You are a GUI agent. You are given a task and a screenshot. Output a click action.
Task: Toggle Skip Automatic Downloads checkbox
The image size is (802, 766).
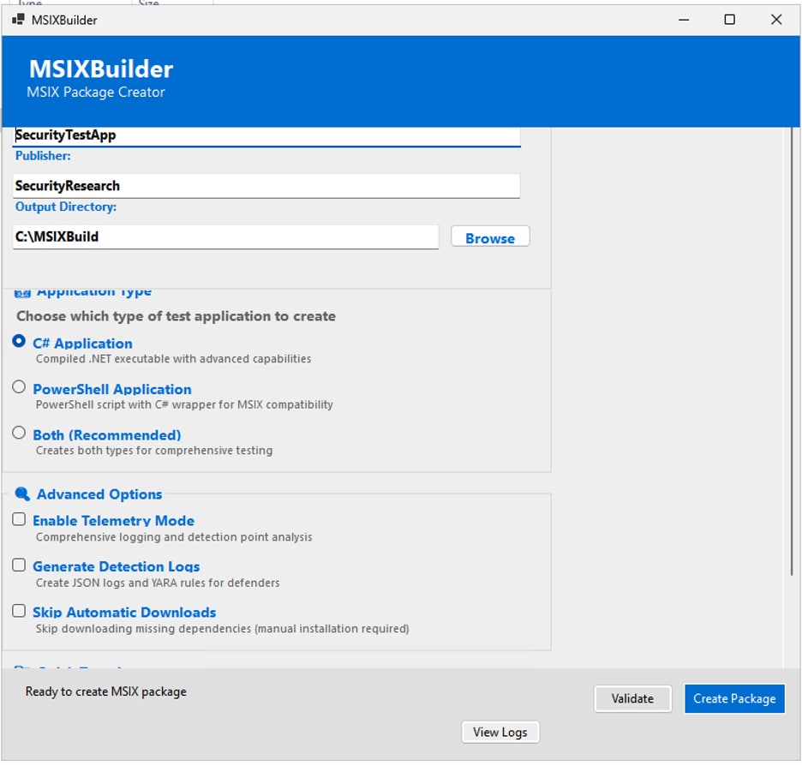click(19, 611)
